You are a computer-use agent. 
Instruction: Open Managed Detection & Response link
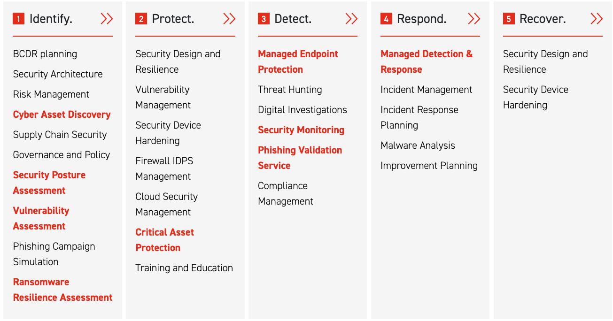(427, 61)
